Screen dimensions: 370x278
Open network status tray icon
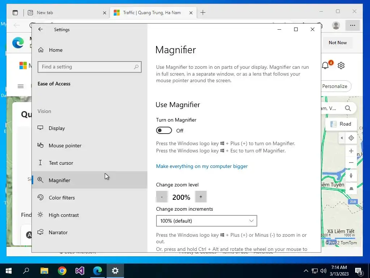[x=315, y=271]
